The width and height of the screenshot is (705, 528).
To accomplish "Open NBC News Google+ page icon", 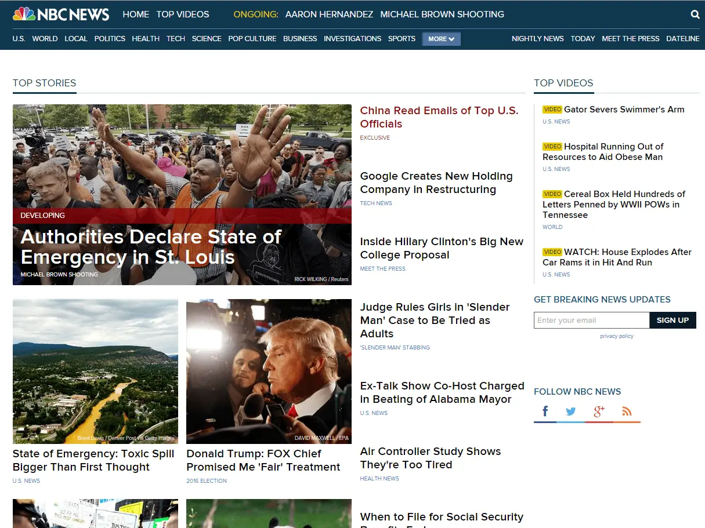I will pos(599,411).
